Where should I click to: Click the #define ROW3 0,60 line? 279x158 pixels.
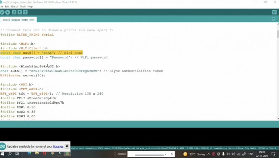coord(18,116)
